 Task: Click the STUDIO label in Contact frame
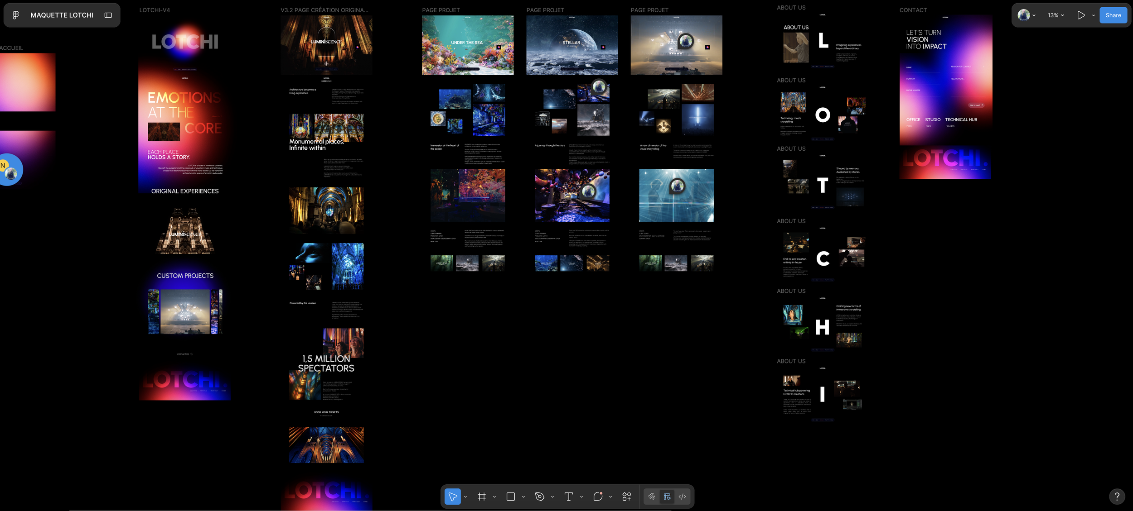[x=933, y=120]
